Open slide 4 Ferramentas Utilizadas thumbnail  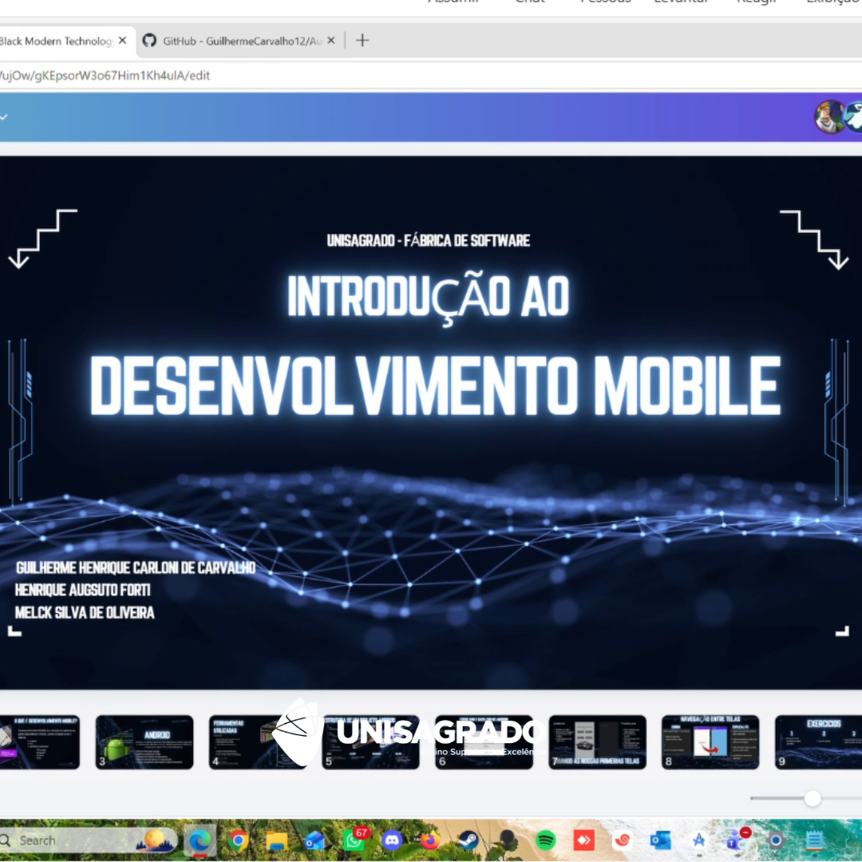pos(257,742)
